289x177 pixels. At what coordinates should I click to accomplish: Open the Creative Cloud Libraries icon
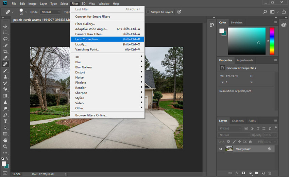(284, 25)
